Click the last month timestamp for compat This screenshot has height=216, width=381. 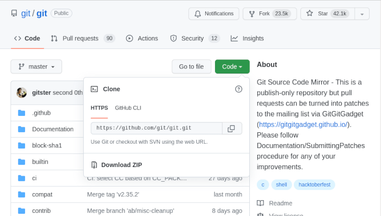[x=228, y=195]
